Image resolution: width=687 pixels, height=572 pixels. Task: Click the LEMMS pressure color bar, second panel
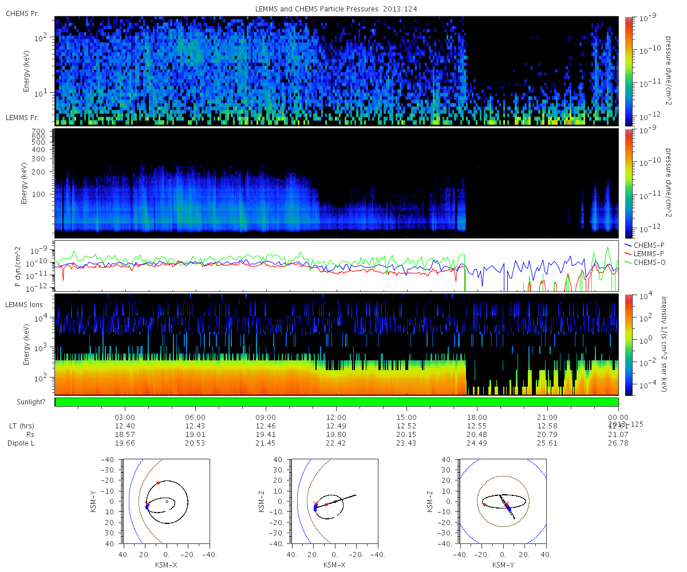628,183
